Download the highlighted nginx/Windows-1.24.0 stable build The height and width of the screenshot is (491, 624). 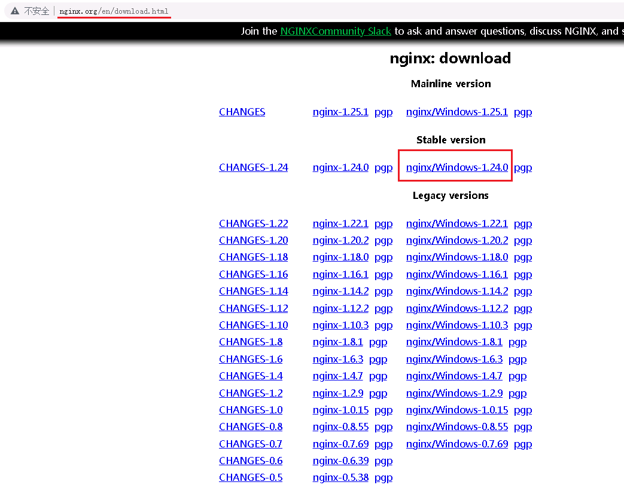456,168
